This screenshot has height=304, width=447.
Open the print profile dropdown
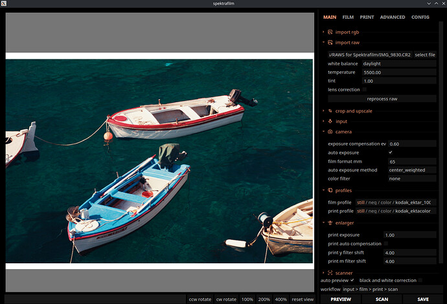coord(396,211)
